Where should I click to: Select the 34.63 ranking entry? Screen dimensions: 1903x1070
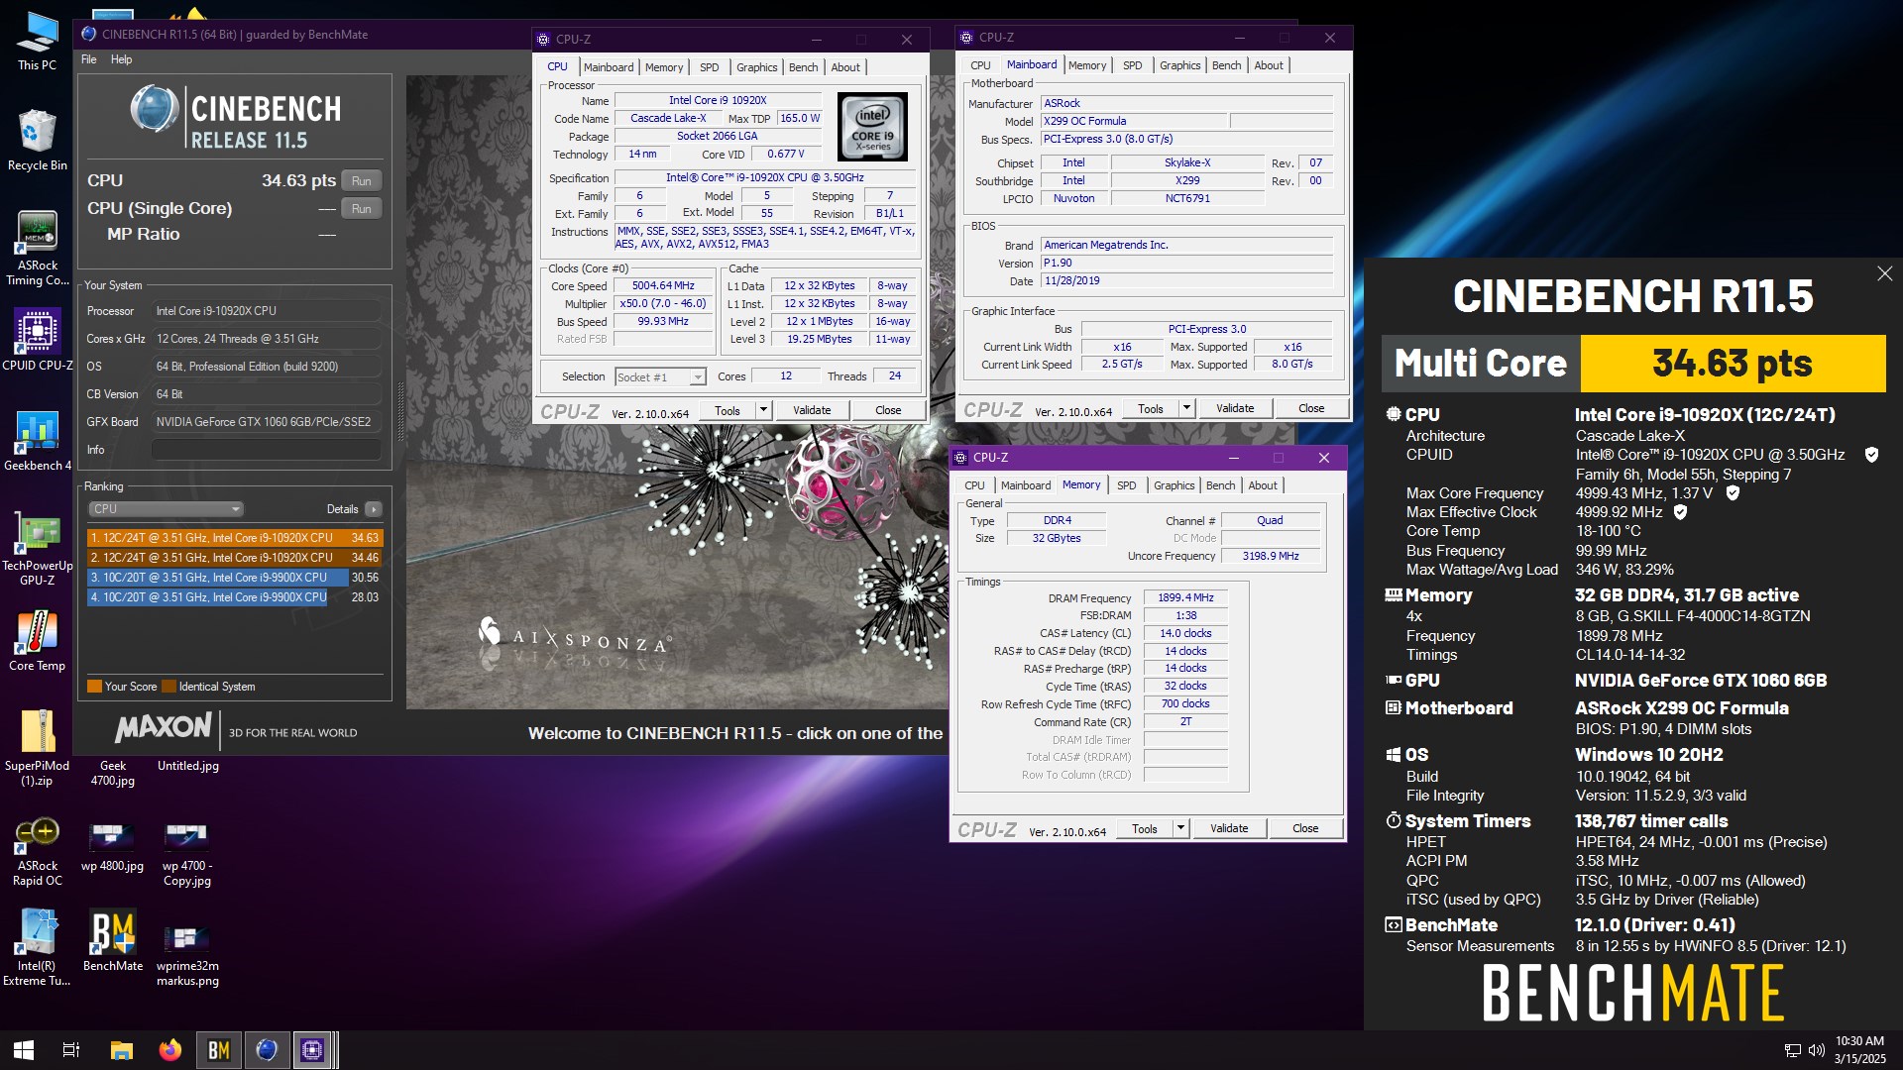pos(234,538)
